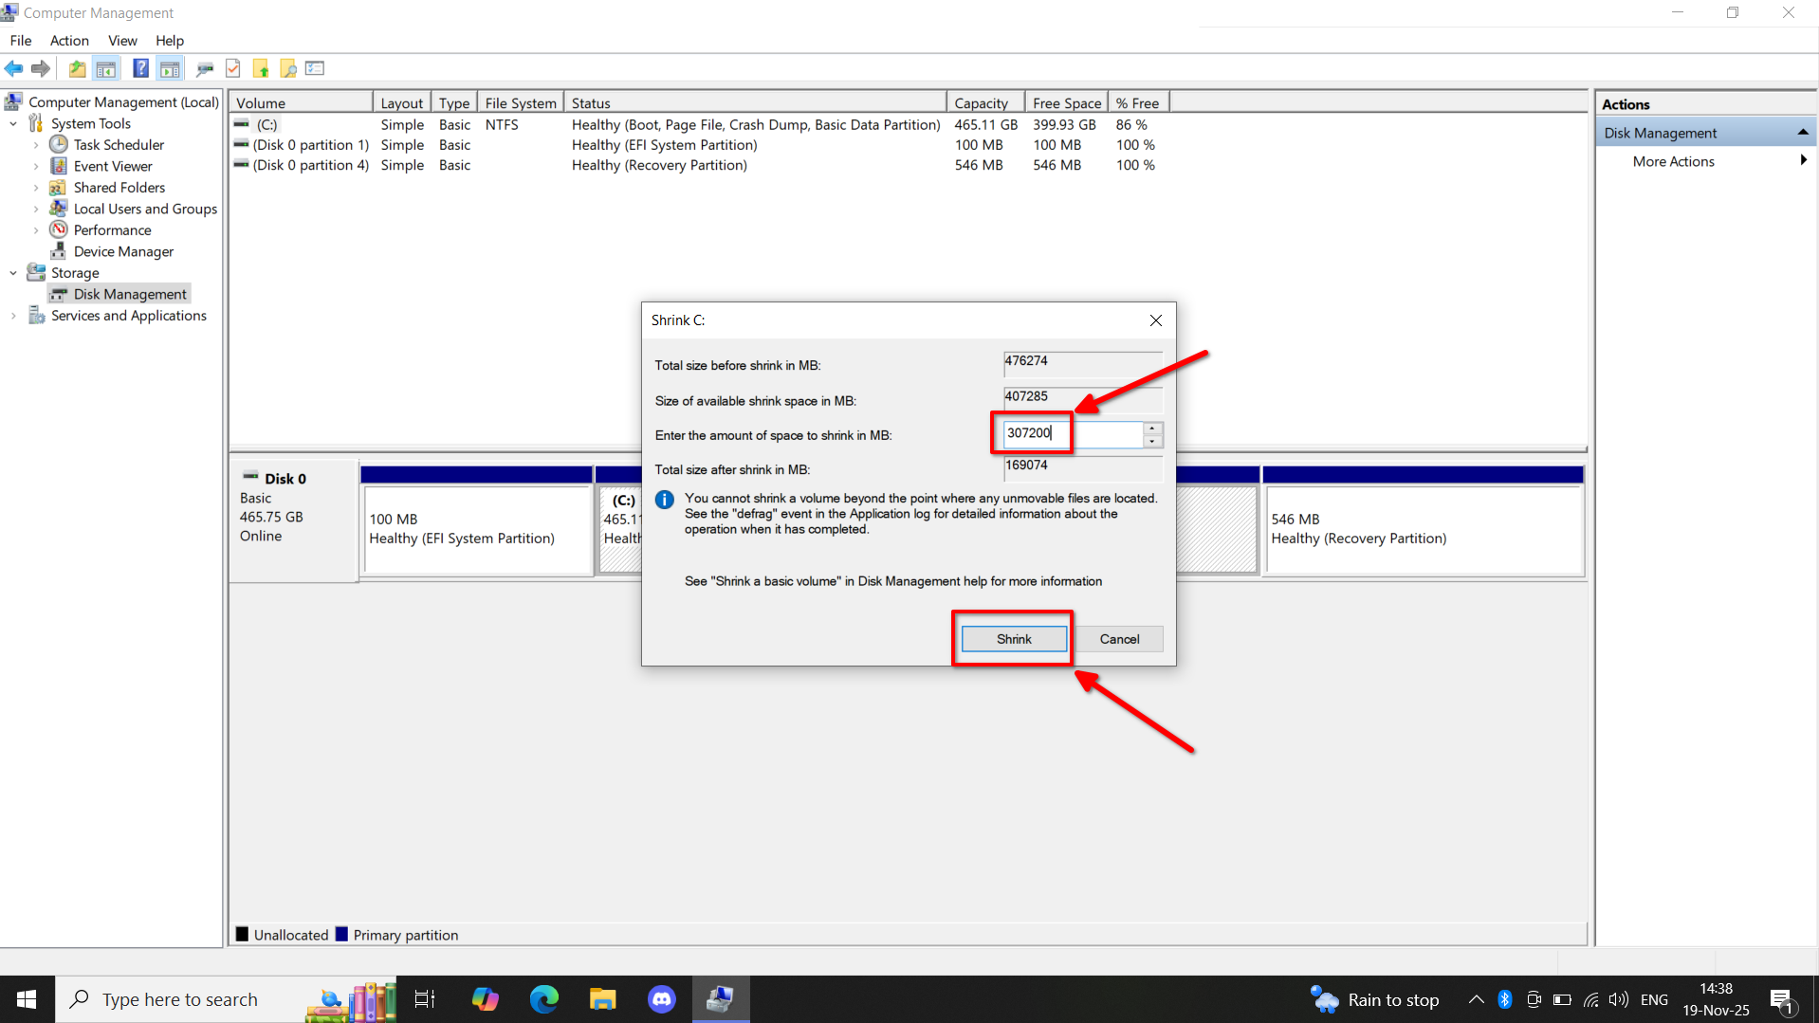The image size is (1819, 1023).
Task: Click the blue Help question mark icon
Action: coord(140,68)
